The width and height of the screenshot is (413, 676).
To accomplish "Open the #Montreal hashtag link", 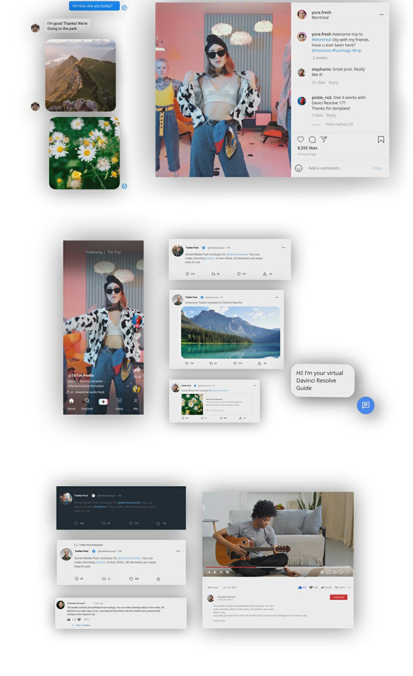I will coord(321,40).
